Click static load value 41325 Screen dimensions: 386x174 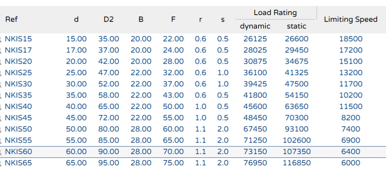297,73
